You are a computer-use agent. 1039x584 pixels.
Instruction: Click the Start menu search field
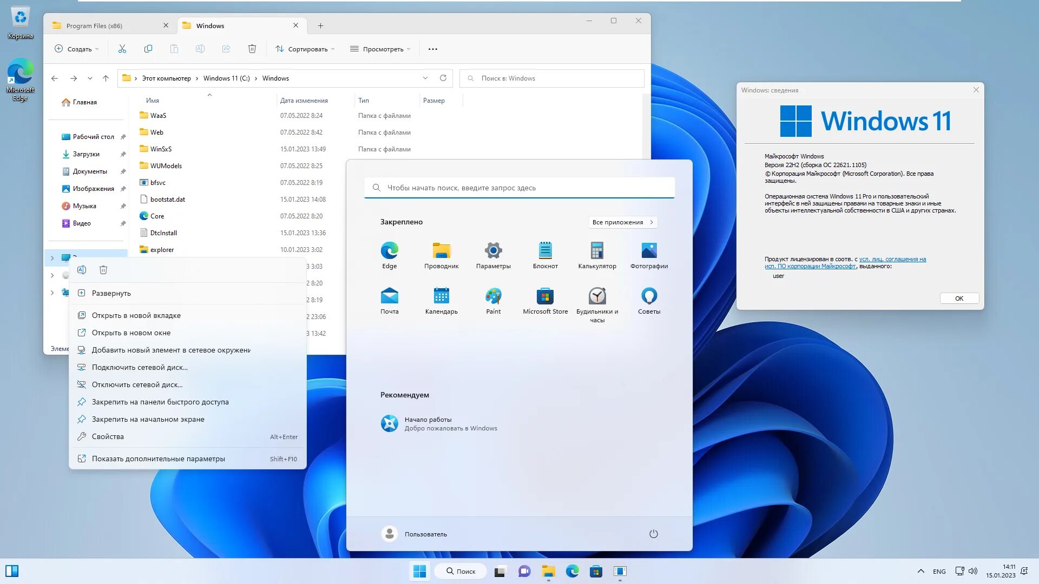coord(519,188)
